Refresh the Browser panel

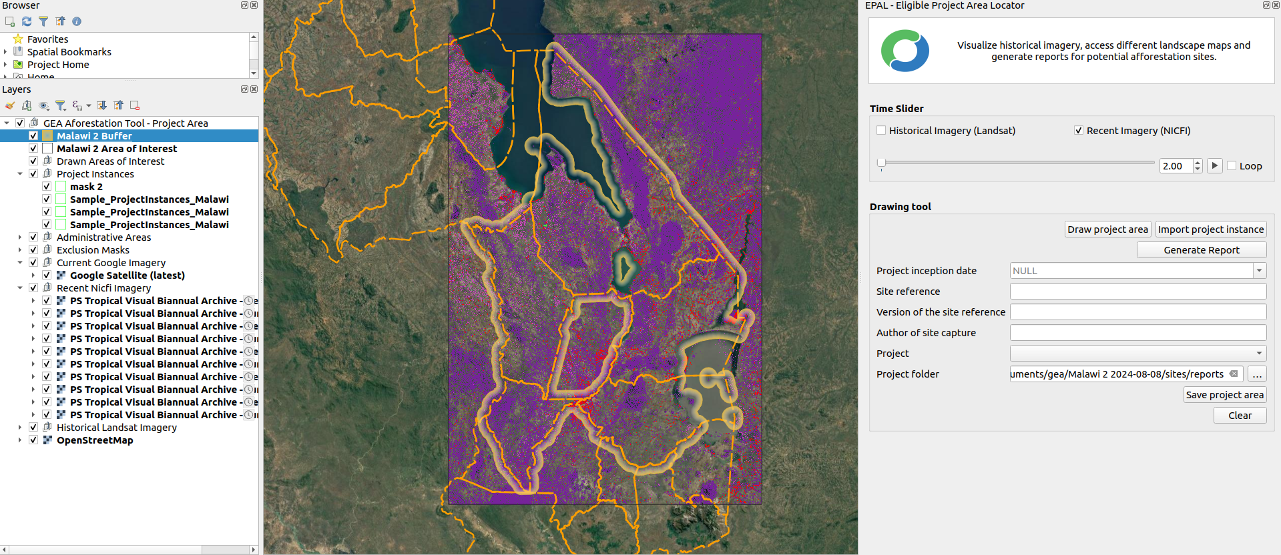point(27,21)
